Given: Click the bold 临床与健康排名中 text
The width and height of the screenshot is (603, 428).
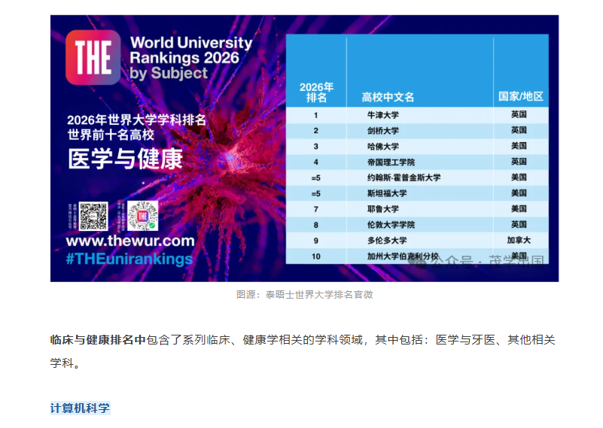Looking at the screenshot, I should pyautogui.click(x=98, y=340).
